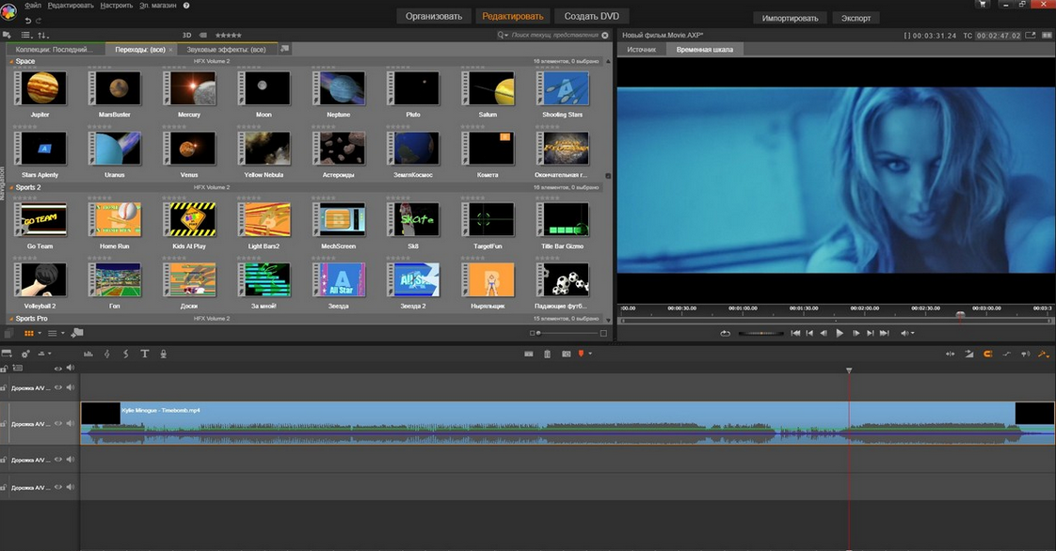This screenshot has height=551, width=1056.
Task: Open the marker dropdown in timeline toolbar
Action: click(591, 354)
